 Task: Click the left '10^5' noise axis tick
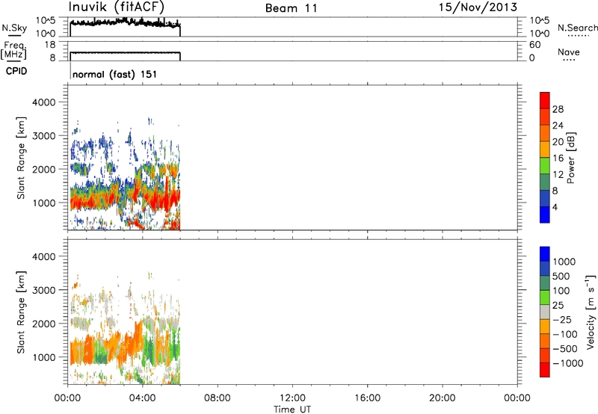pos(46,21)
